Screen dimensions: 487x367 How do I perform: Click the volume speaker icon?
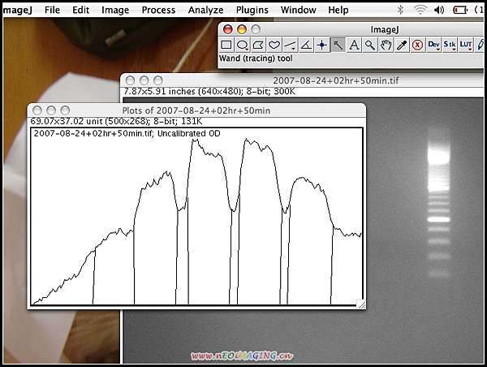(439, 10)
